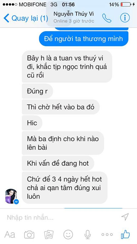Tap the phone call icon
This screenshot has height=244, width=137.
(x=107, y=18)
